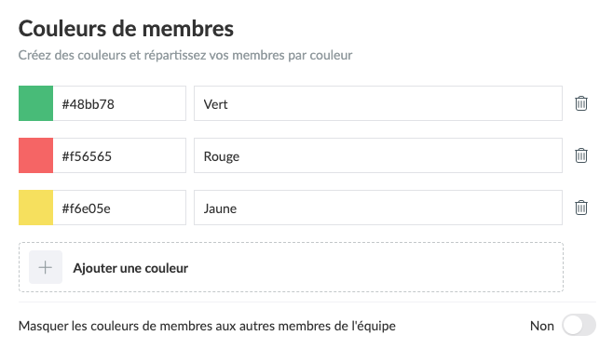Click empty area of dashed add-color box
The height and width of the screenshot is (349, 613).
coord(375,267)
